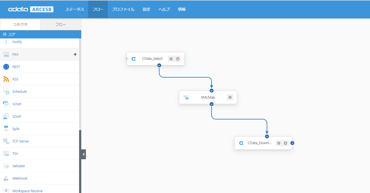Open the XMLMap node's gear settings
This screenshot has width=370, height=193.
230,97
